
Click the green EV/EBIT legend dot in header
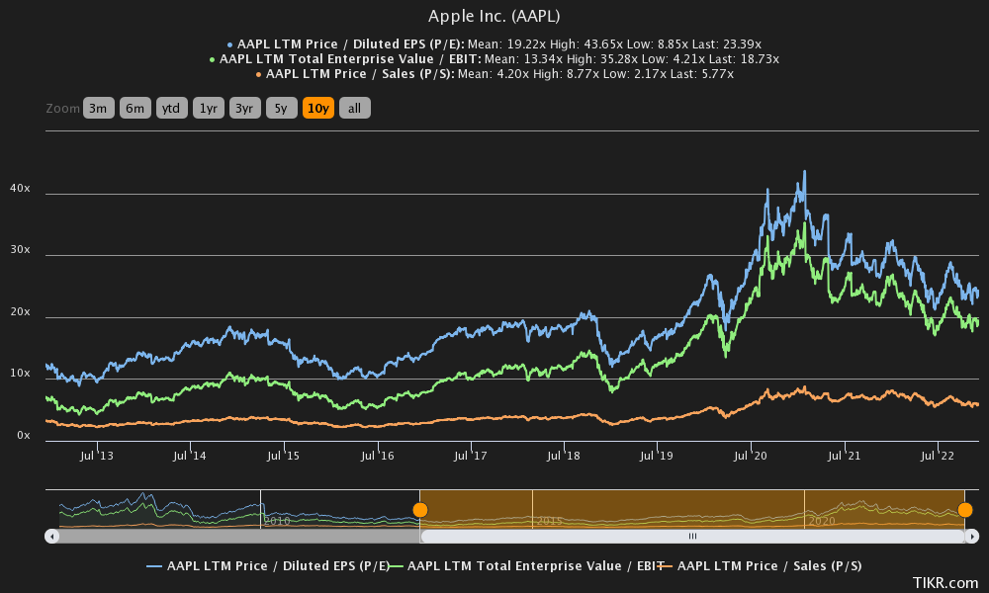pyautogui.click(x=212, y=60)
